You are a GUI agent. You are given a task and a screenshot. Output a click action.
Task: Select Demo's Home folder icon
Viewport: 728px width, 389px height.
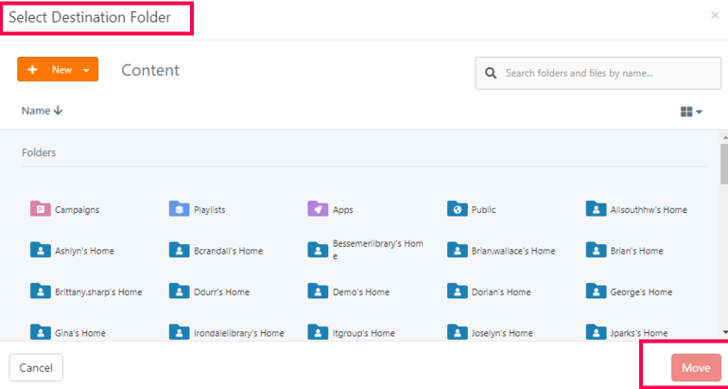pyautogui.click(x=318, y=292)
